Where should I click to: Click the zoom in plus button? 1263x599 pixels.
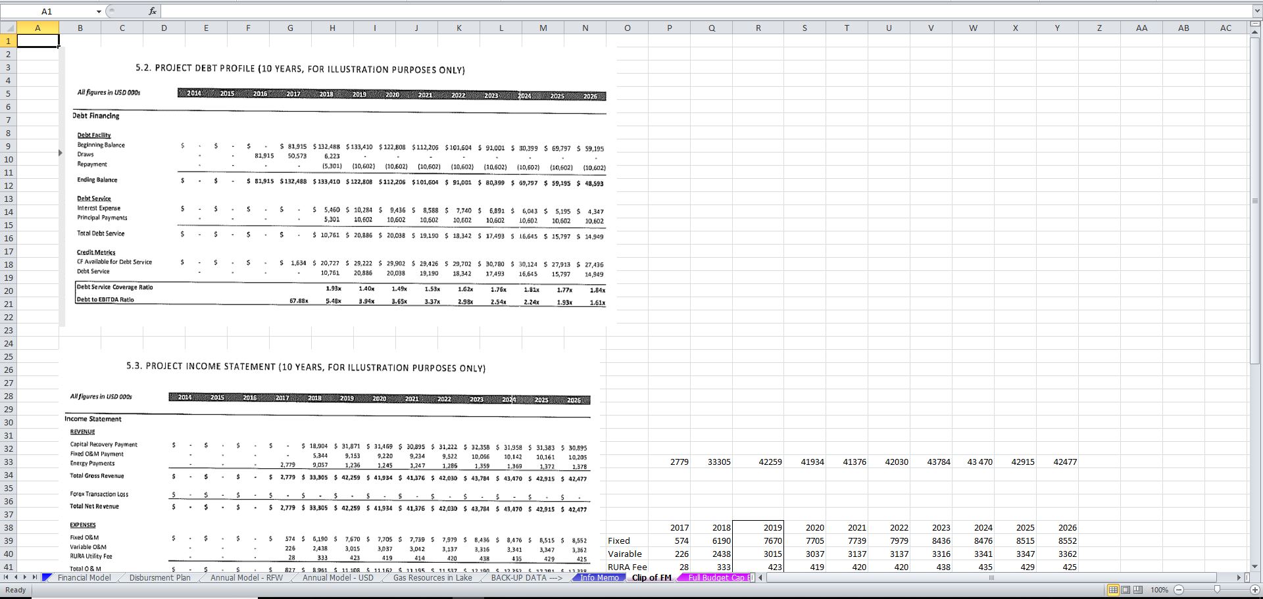pyautogui.click(x=1254, y=590)
